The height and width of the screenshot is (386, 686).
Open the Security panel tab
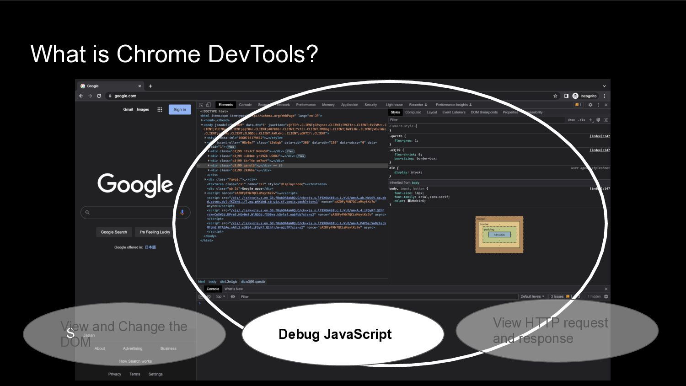[370, 105]
